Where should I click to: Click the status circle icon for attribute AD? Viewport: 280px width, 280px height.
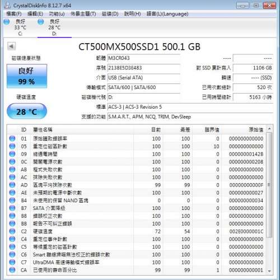[x=12, y=185]
